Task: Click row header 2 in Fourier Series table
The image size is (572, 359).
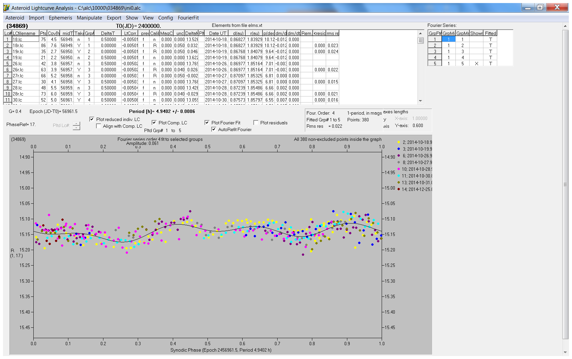Action: (x=435, y=45)
